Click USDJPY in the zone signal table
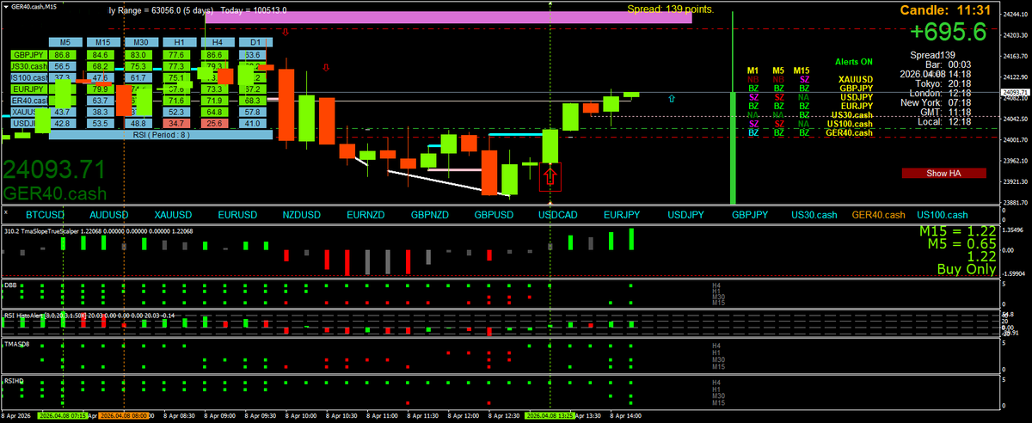 (x=857, y=97)
